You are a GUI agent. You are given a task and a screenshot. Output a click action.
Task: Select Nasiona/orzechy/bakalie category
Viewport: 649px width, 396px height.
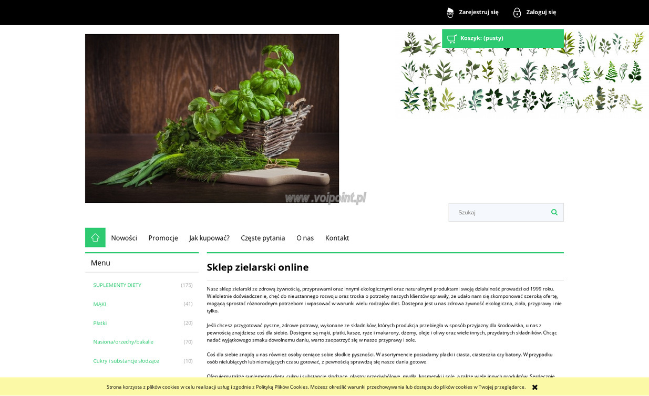[x=123, y=342]
